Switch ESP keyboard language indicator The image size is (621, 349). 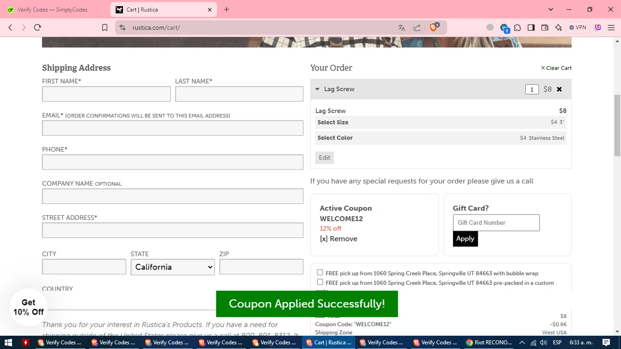557,342
